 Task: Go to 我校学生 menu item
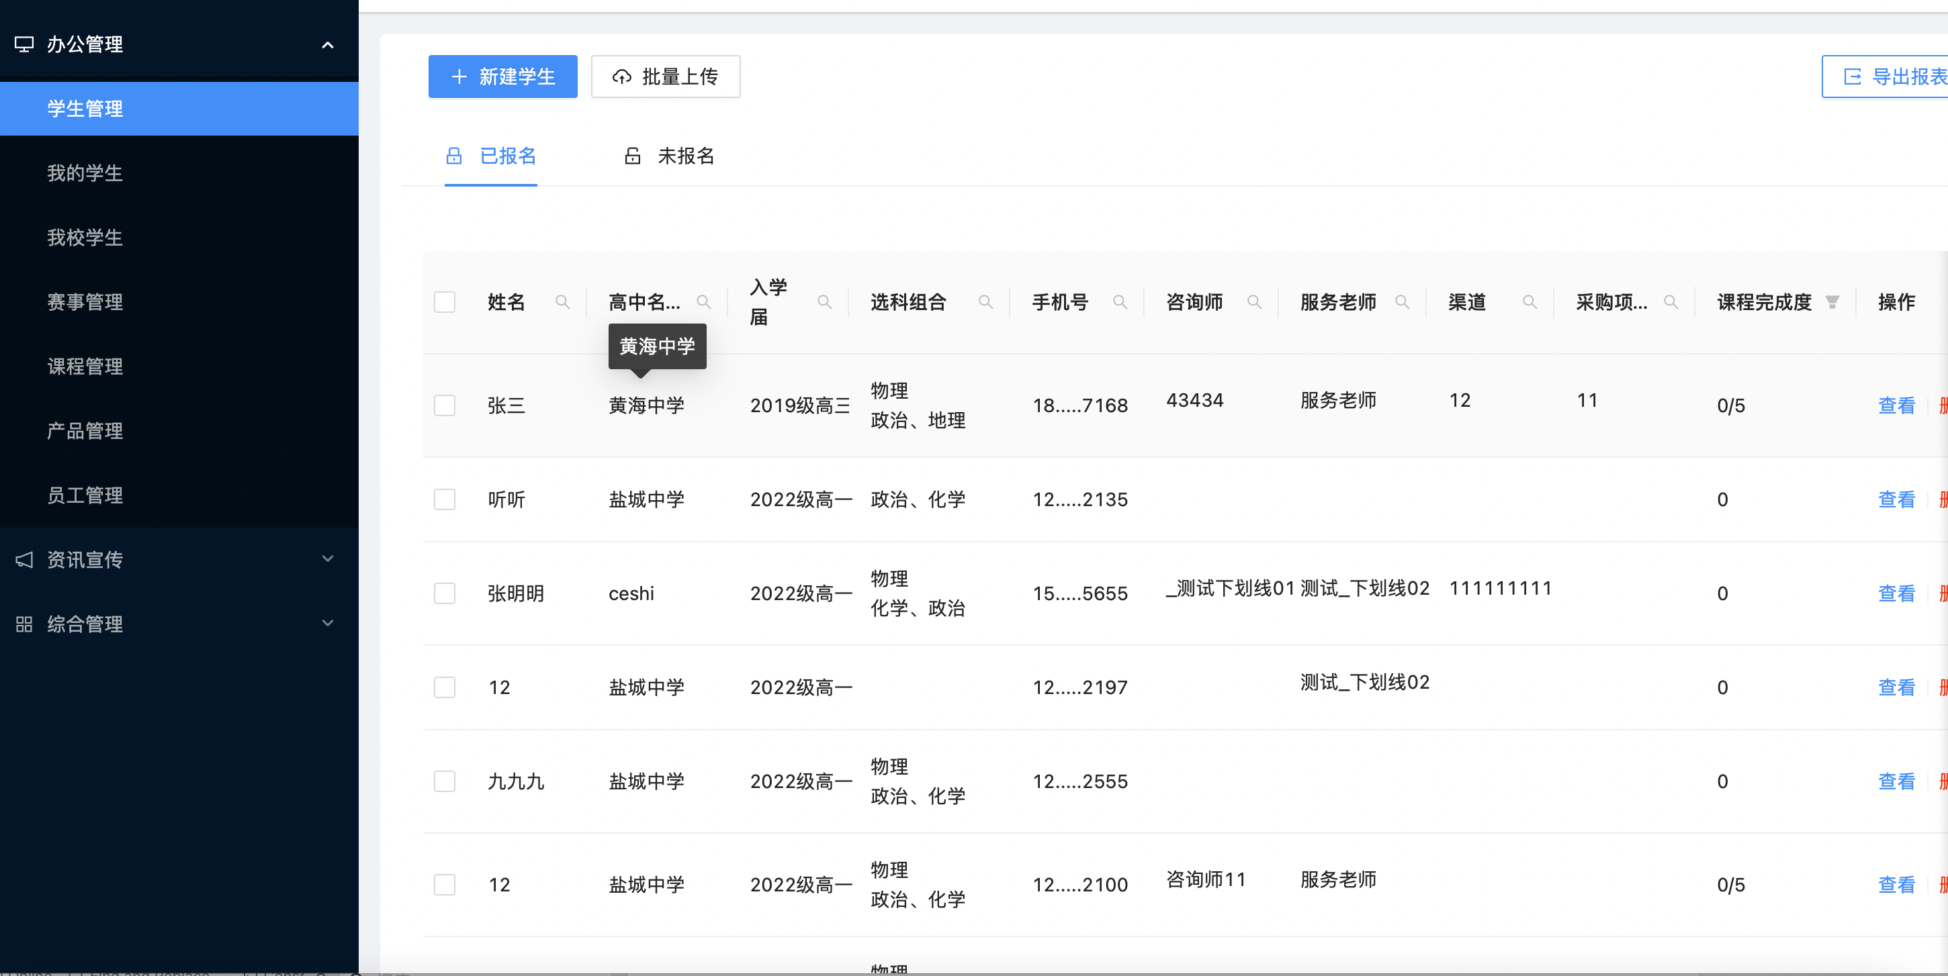[x=179, y=238]
